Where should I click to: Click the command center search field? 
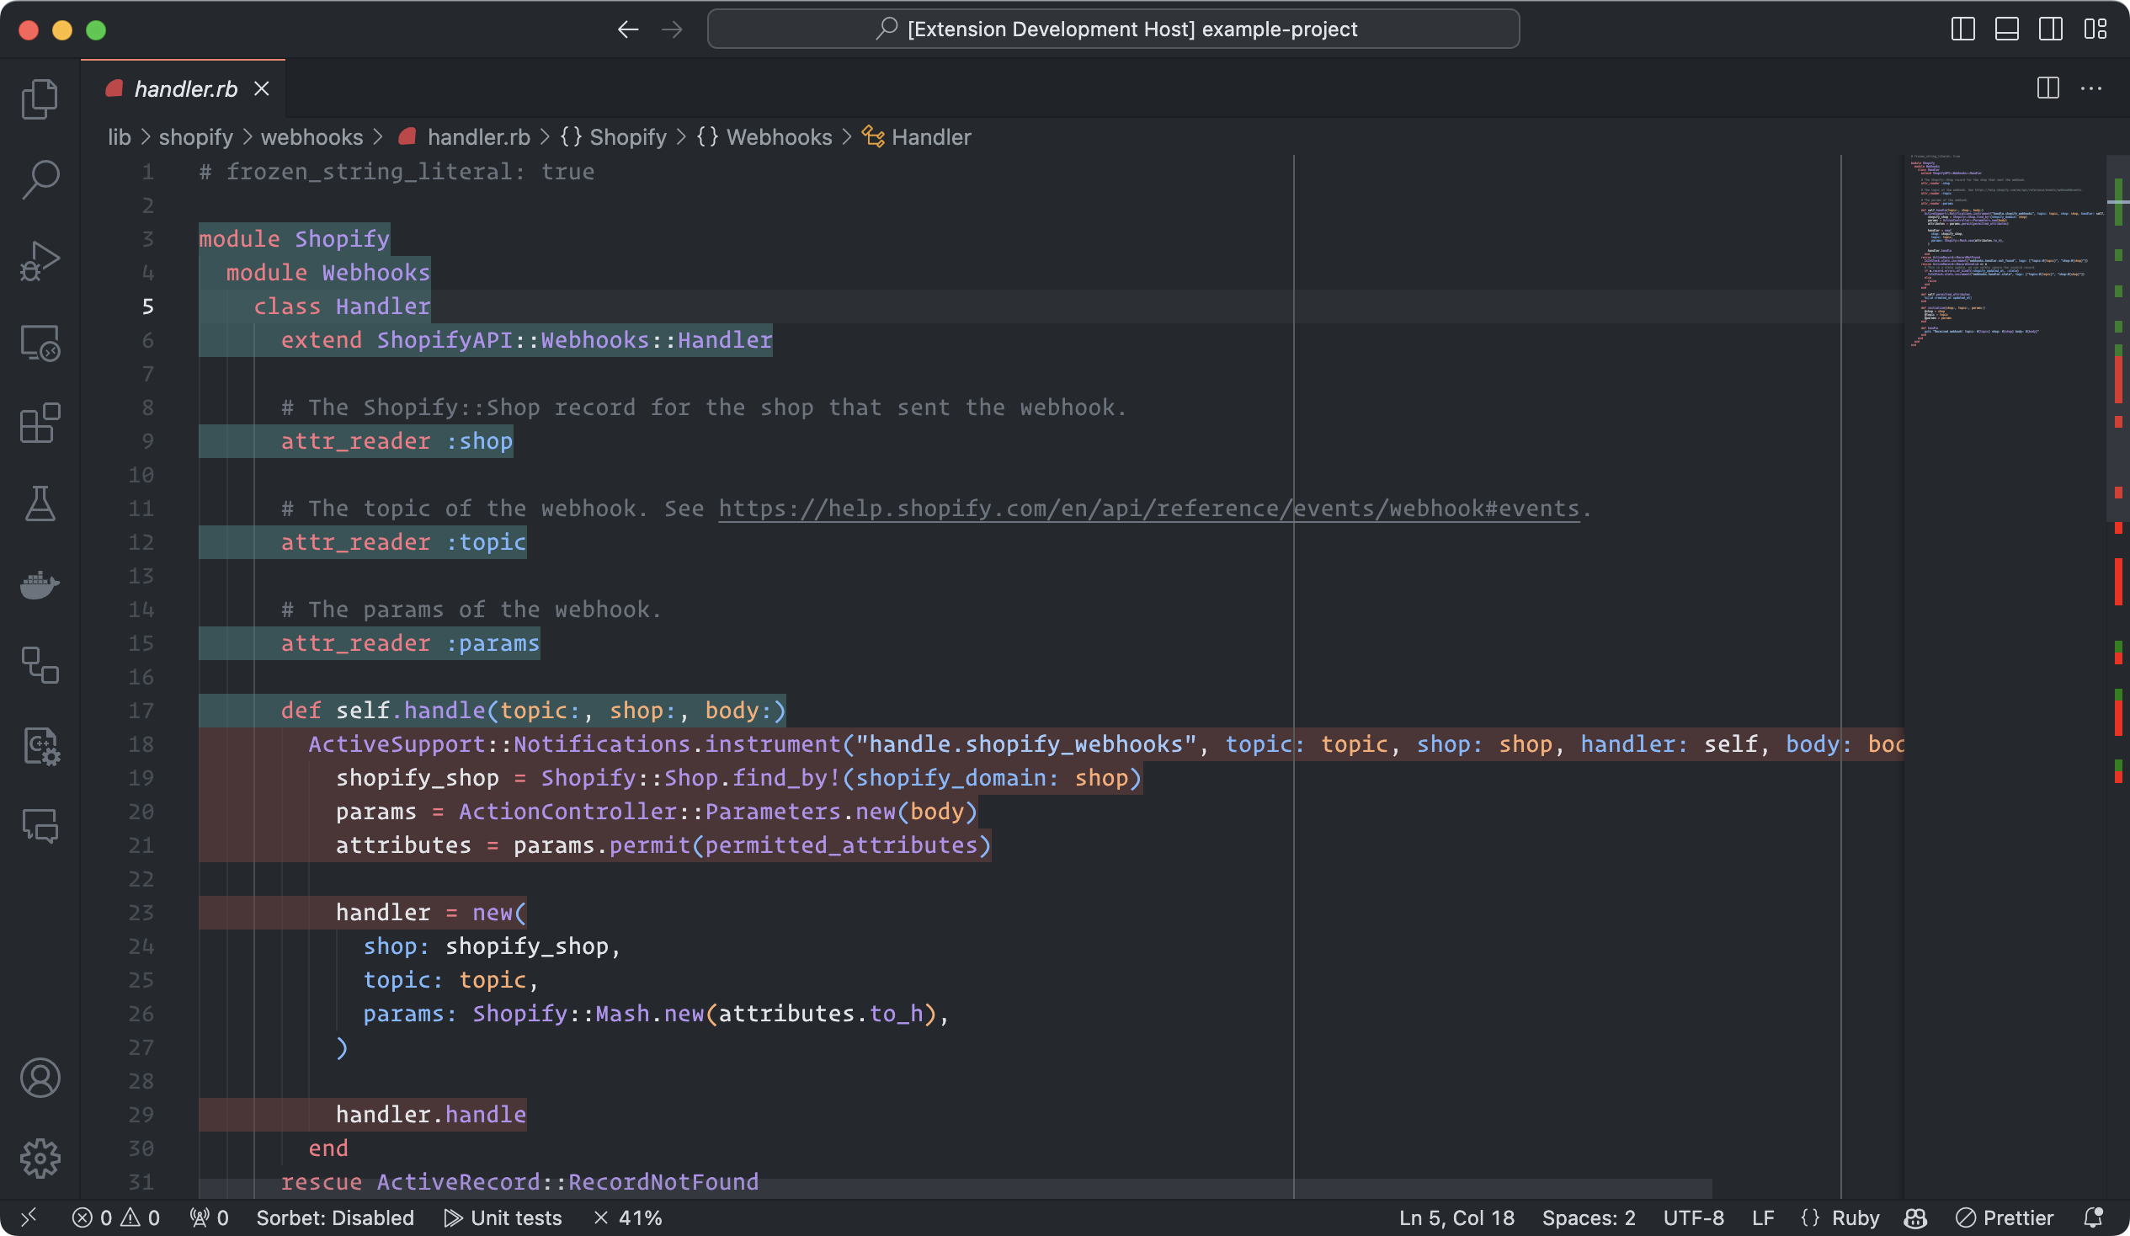tap(1113, 29)
